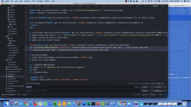Viewport: 191px width, 107px height.
Task: Click the 64:1 cursor position in the status bar
Action: [x=19, y=95]
